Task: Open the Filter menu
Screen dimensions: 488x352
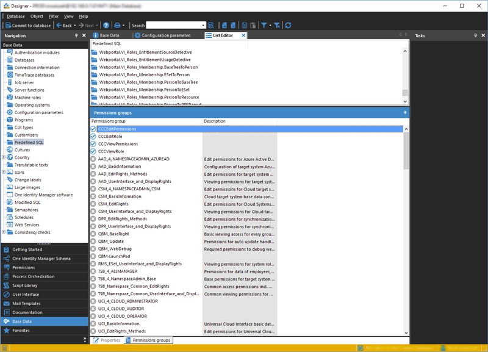Action: (54, 16)
